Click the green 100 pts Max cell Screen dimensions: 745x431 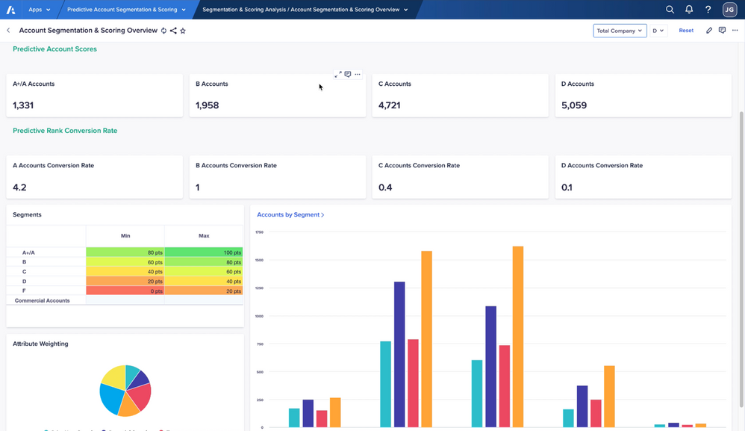204,252
